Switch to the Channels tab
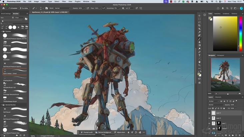 (218, 97)
